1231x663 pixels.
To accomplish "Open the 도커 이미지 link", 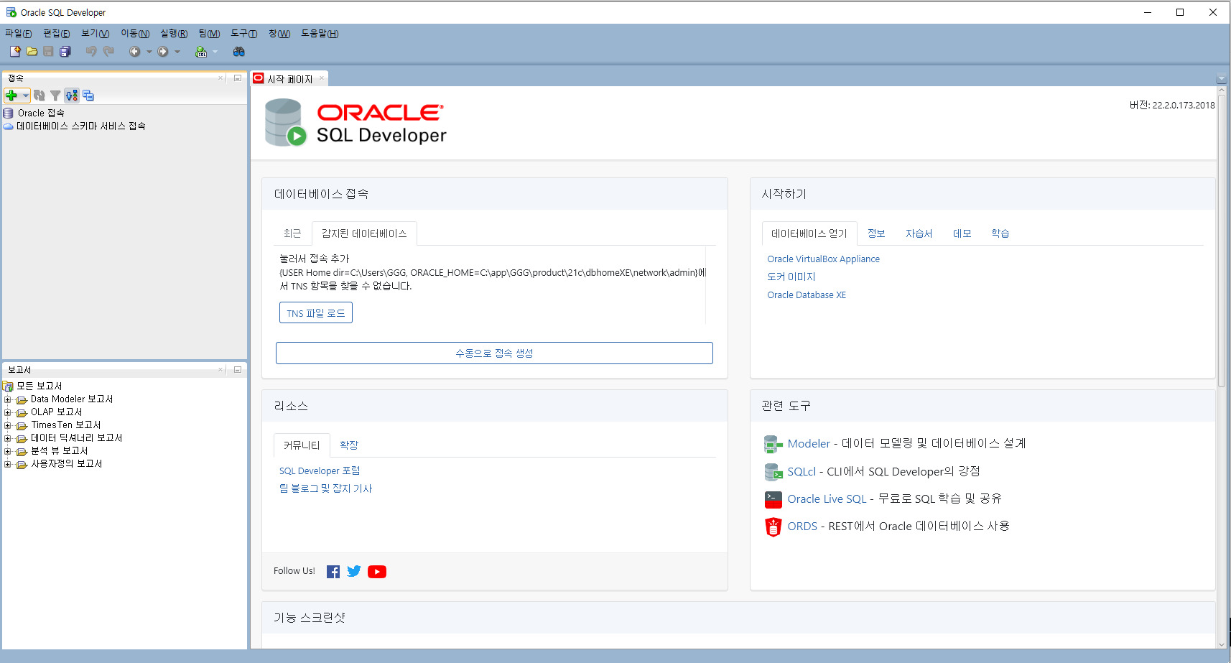I will [791, 277].
